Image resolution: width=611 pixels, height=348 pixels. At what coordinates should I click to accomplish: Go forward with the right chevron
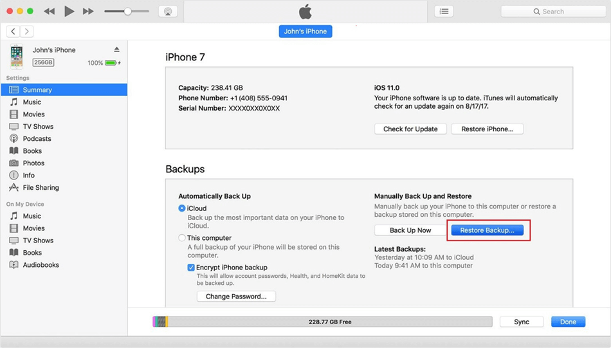click(26, 31)
